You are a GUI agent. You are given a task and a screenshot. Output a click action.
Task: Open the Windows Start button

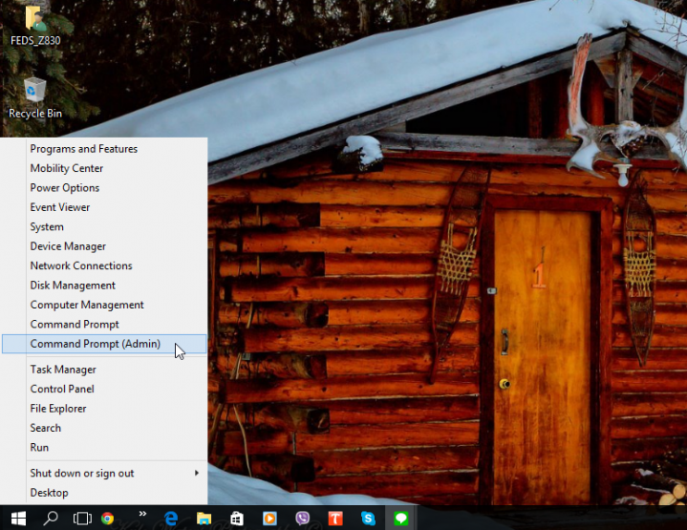tap(18, 519)
